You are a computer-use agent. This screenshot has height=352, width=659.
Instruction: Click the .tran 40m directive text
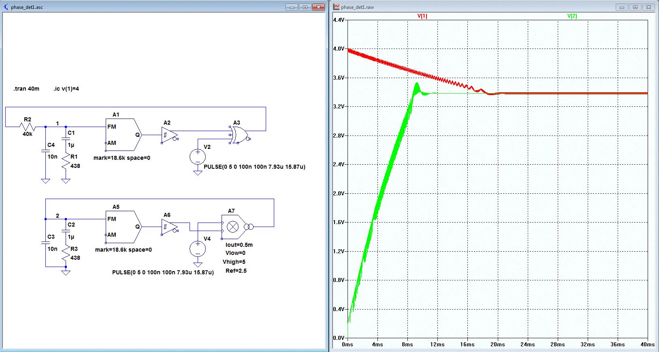[x=26, y=89]
